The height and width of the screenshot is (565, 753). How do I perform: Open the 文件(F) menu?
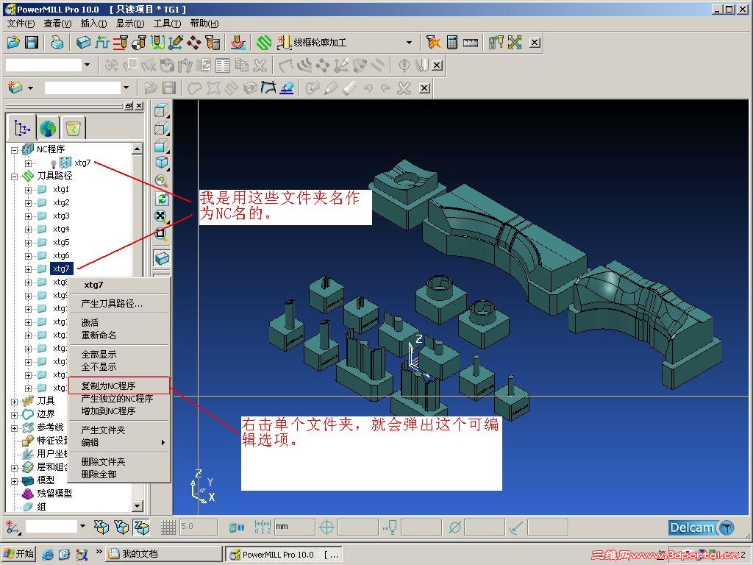tap(21, 24)
